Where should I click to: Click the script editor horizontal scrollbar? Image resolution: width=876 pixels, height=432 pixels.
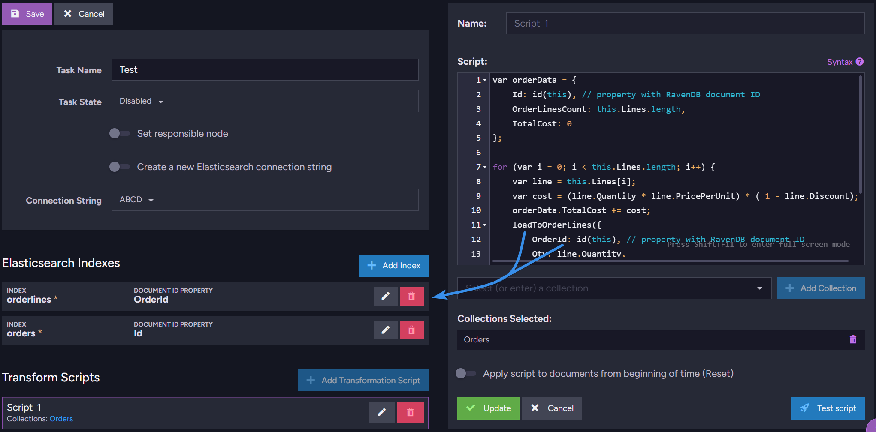coord(670,261)
